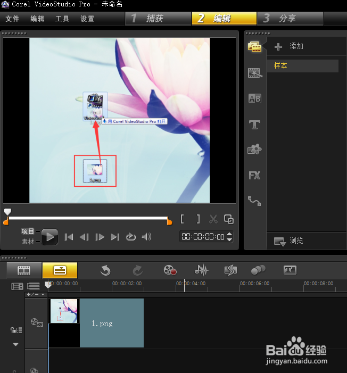347x373 pixels.
Task: Redo the last action
Action: coord(137,270)
